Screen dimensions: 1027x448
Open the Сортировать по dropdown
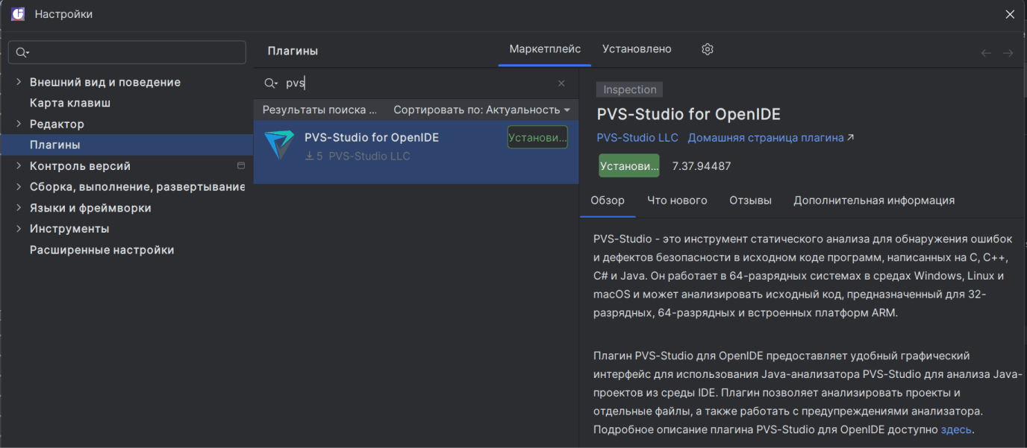(x=481, y=110)
